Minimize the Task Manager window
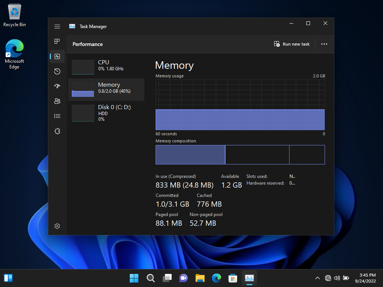 [x=291, y=23]
